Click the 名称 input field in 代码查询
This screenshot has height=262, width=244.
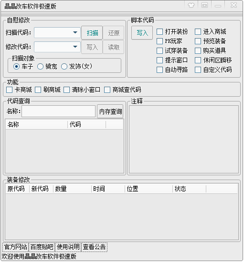pos(58,111)
